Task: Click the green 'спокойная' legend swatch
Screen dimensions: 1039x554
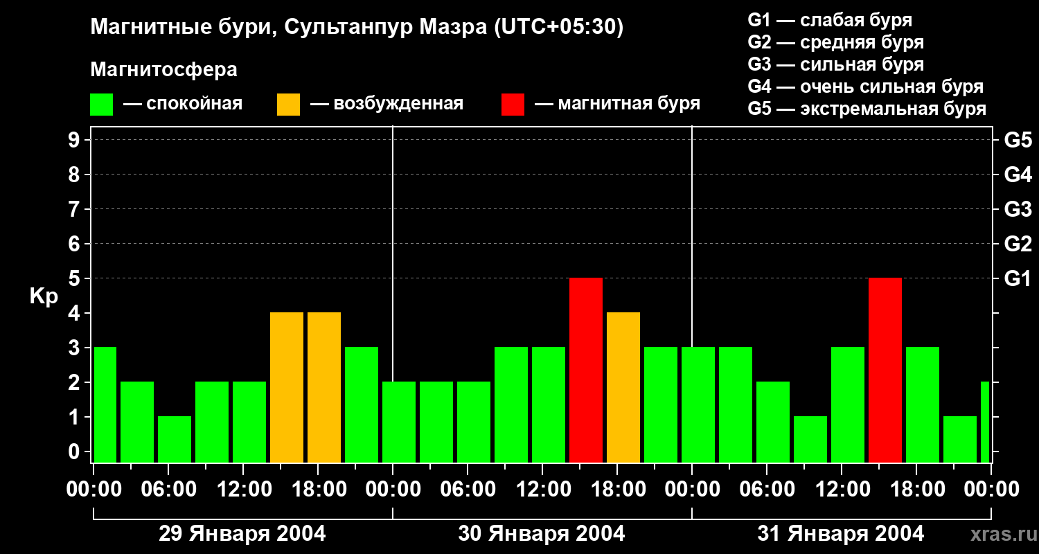Action: [102, 105]
